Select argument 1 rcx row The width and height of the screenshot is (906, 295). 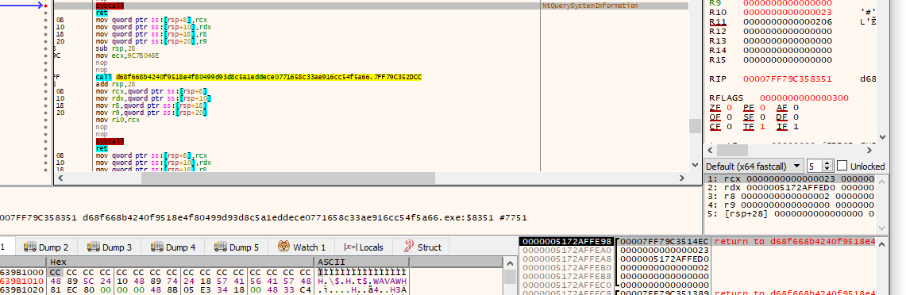tap(790, 179)
